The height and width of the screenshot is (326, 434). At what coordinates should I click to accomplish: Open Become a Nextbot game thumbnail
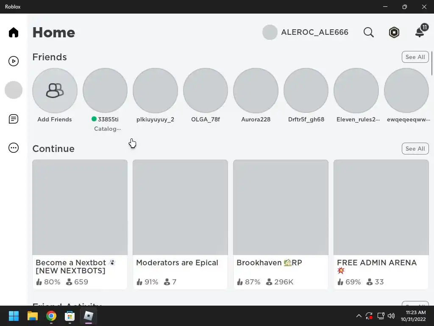(80, 207)
